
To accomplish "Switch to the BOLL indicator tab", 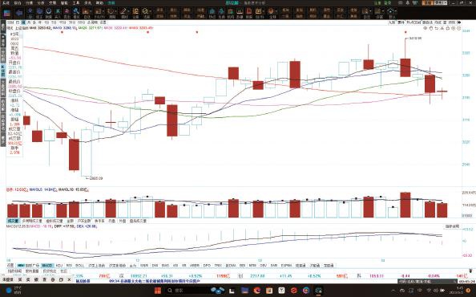I will tap(79, 266).
